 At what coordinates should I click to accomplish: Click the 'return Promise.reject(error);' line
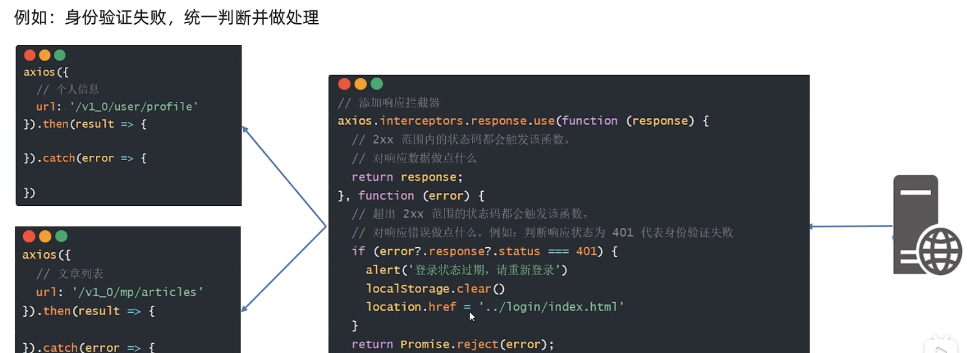pyautogui.click(x=452, y=344)
